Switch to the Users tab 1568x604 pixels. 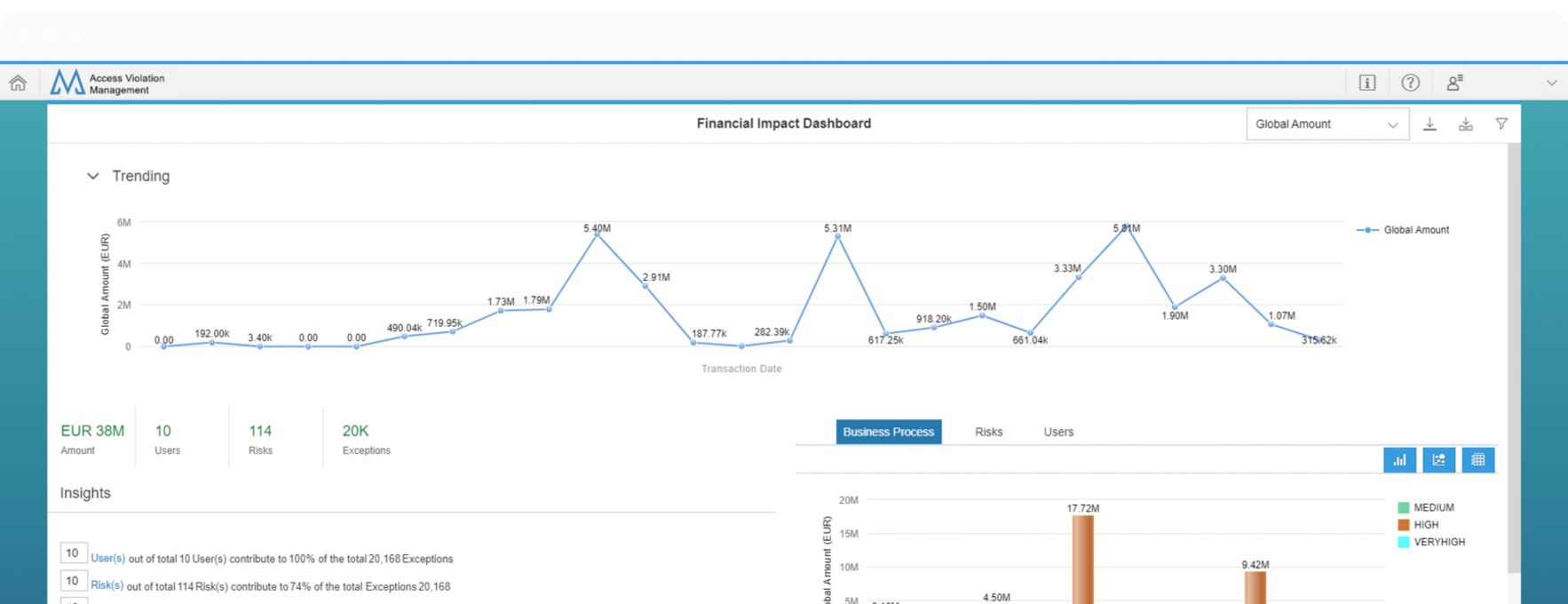[1058, 432]
